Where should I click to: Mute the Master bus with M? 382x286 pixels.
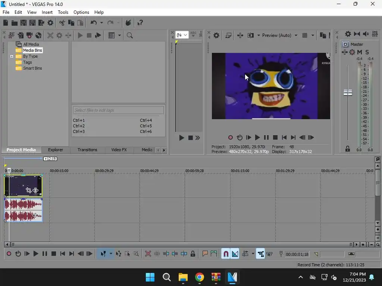360,52
